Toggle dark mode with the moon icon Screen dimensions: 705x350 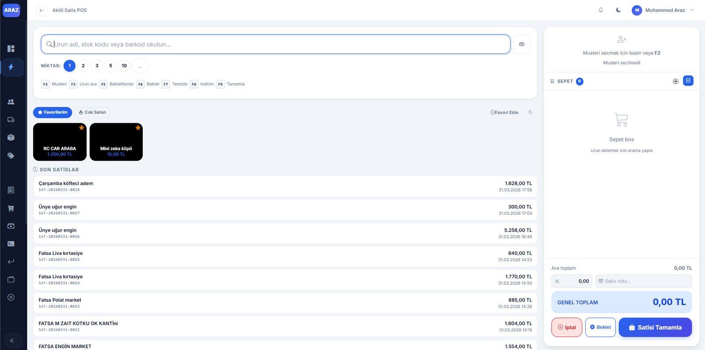(618, 10)
